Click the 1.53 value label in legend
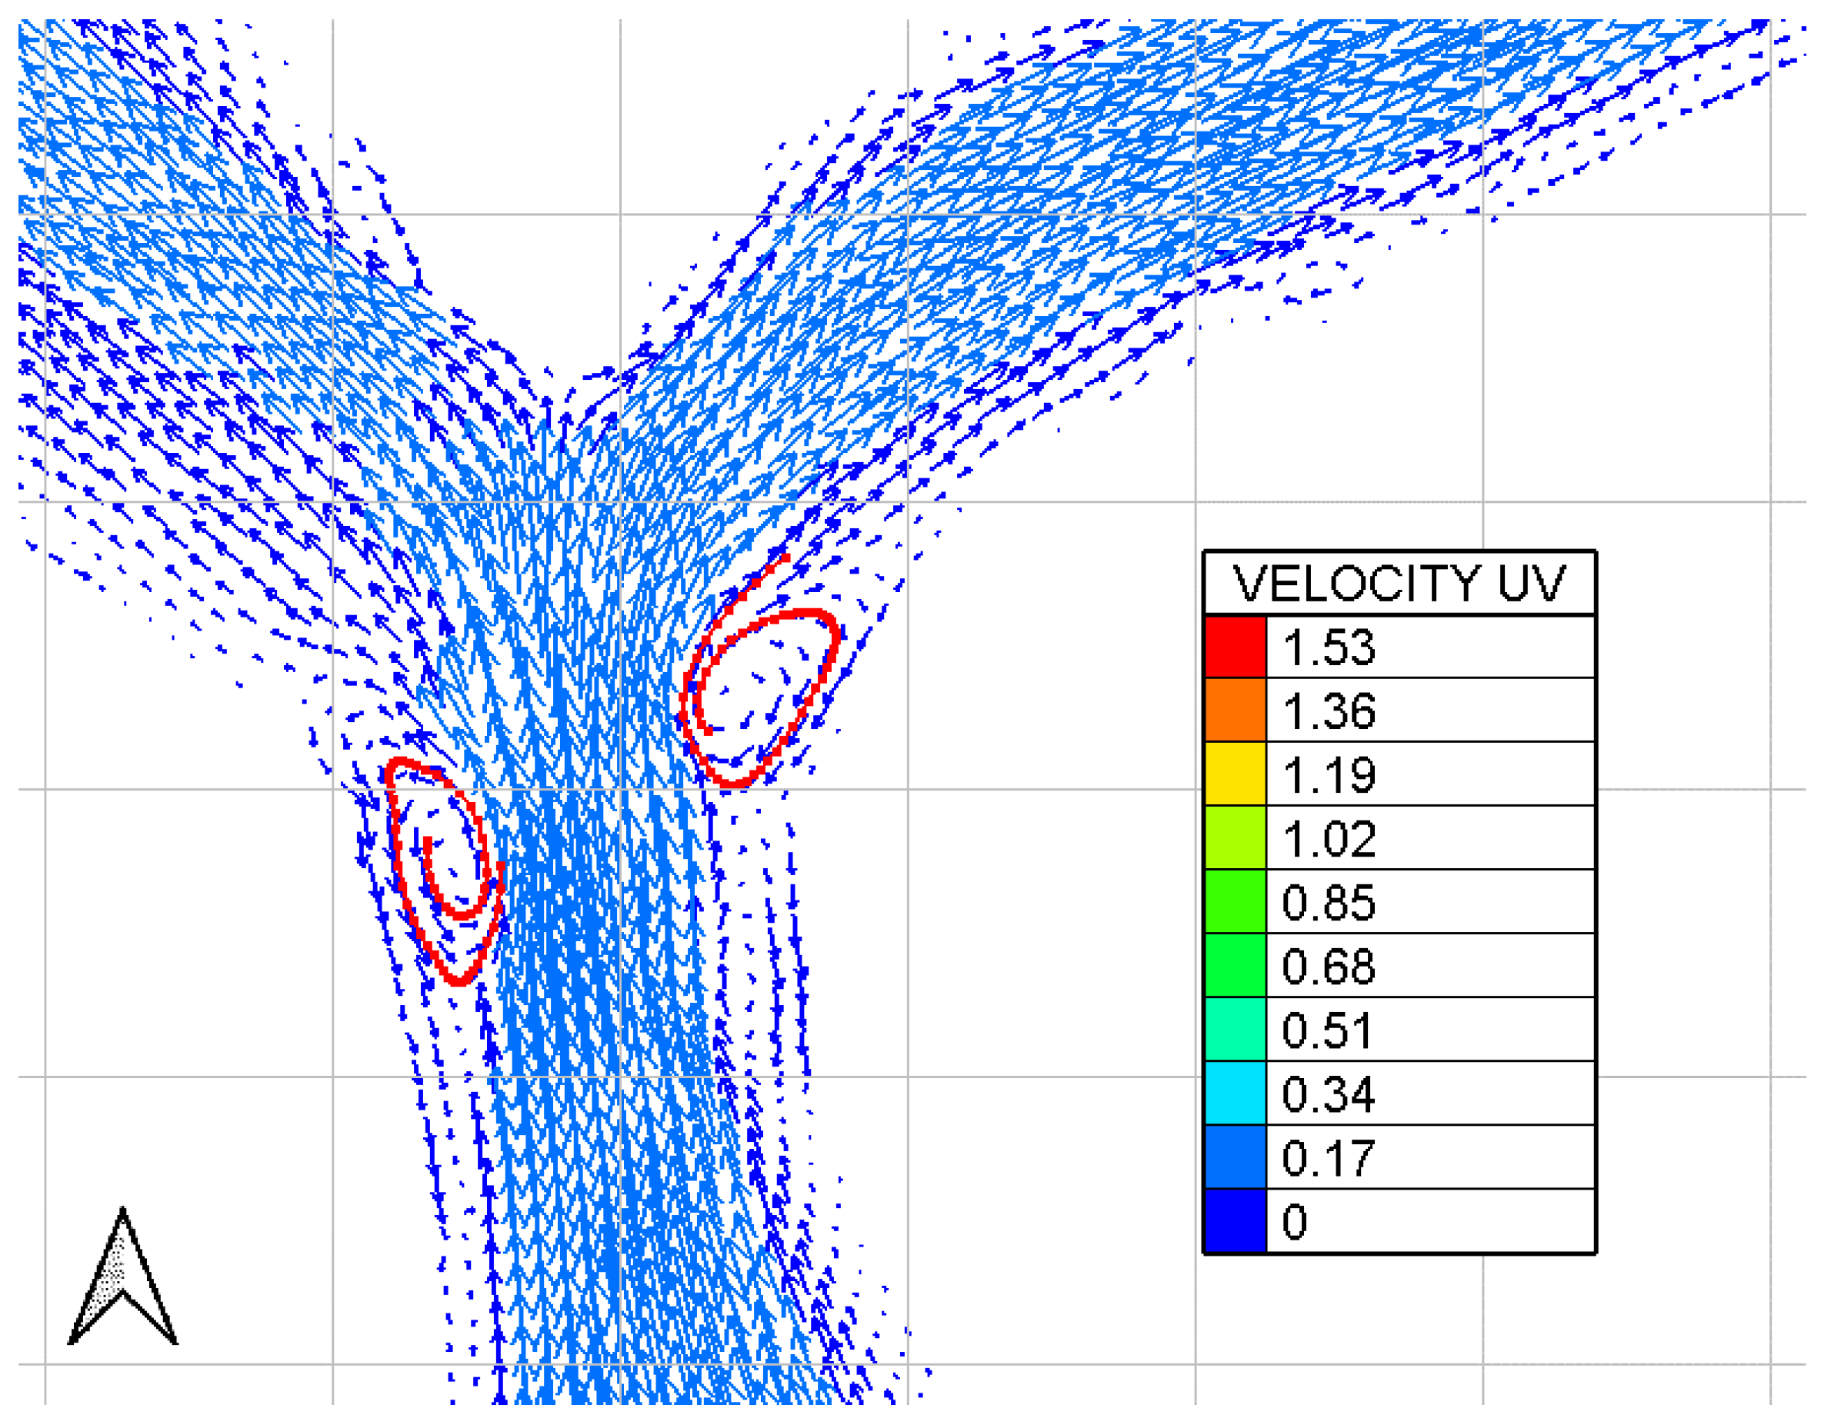The image size is (1841, 1428). pyautogui.click(x=1329, y=647)
